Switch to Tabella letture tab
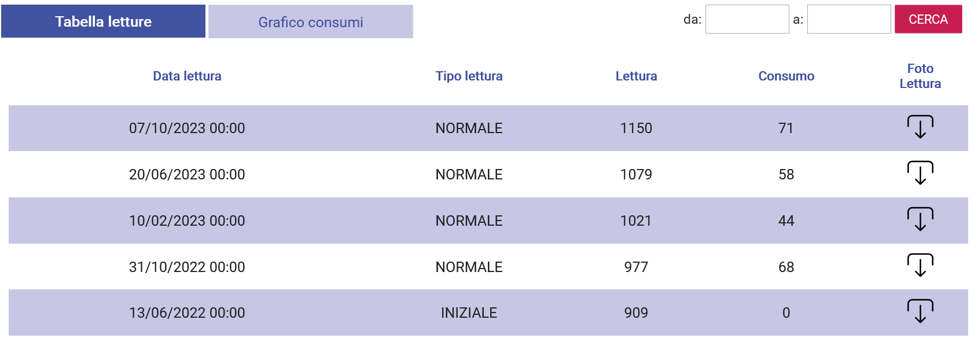The image size is (978, 349). pyautogui.click(x=103, y=21)
